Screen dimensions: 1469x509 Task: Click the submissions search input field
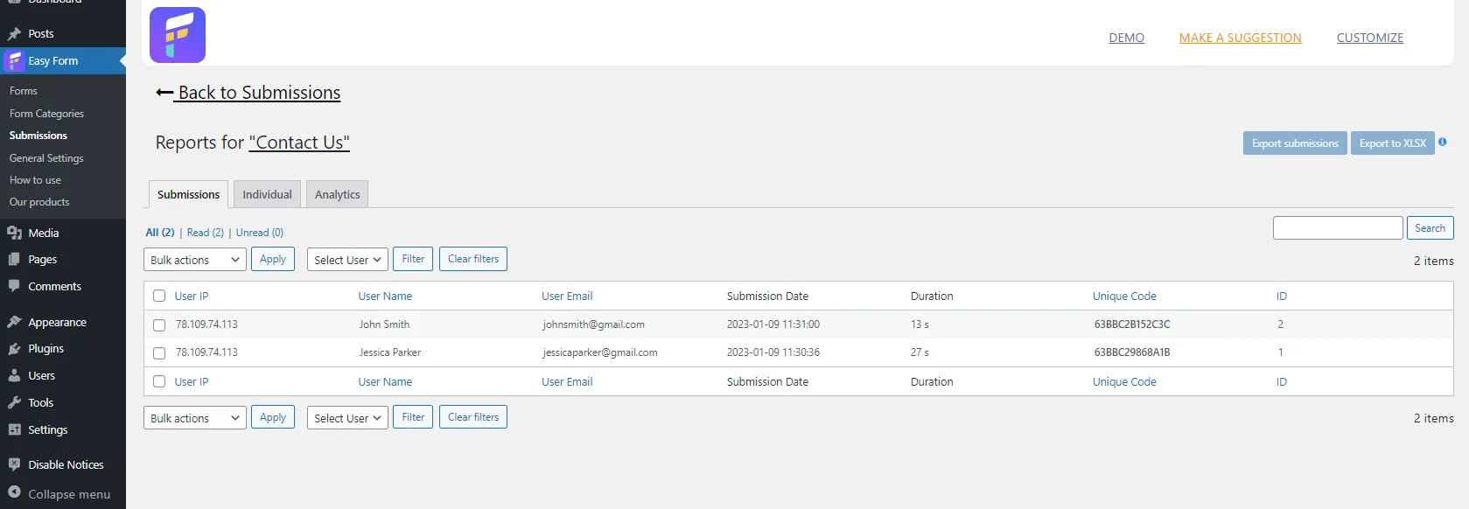1338,228
